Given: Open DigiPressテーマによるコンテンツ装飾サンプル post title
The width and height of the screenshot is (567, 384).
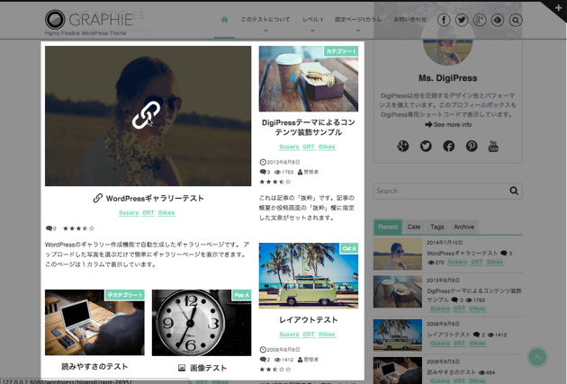Looking at the screenshot, I should [x=309, y=127].
